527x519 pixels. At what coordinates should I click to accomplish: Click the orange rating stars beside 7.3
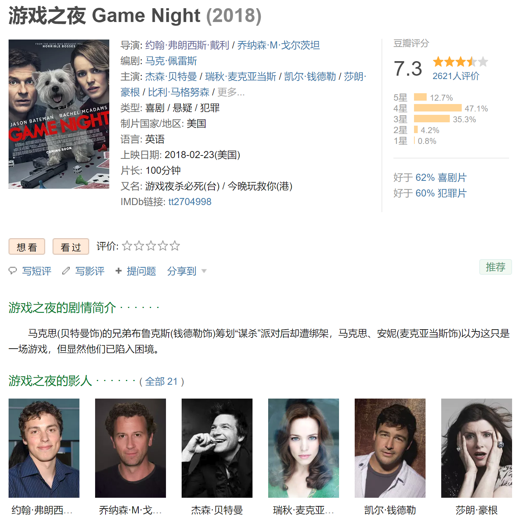point(460,62)
